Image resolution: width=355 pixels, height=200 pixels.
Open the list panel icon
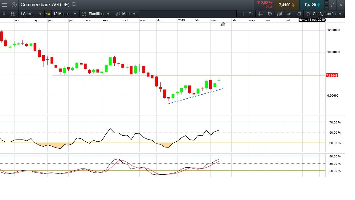tap(4, 14)
